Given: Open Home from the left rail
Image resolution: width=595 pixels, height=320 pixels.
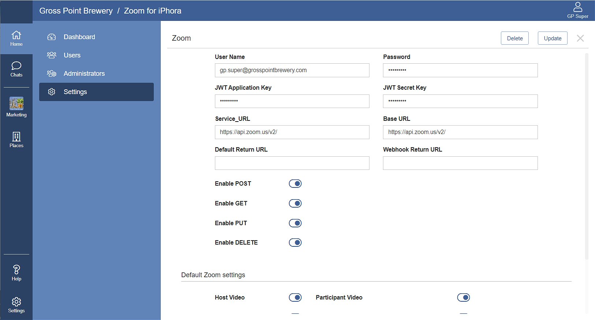Looking at the screenshot, I should point(16,39).
